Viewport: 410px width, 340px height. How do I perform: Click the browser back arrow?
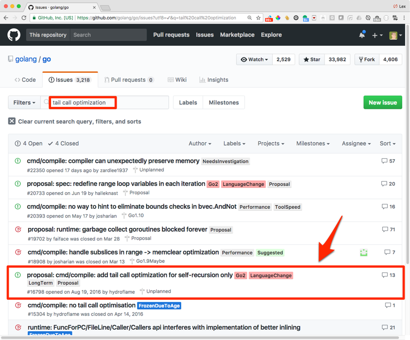pos(6,18)
